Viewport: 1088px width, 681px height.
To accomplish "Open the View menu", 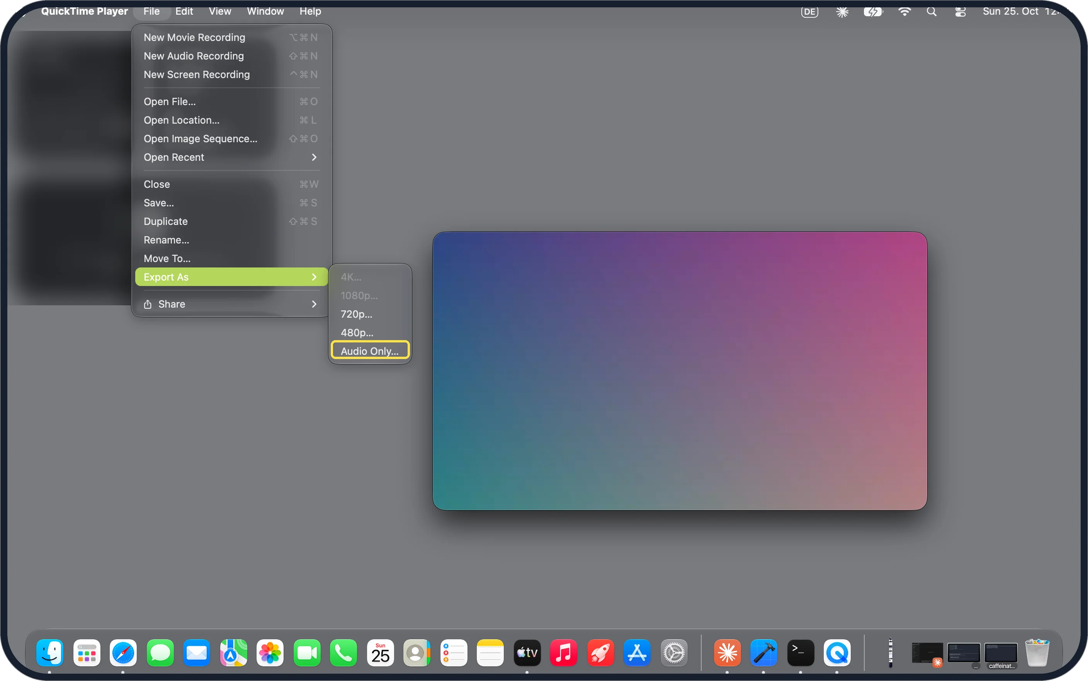I will (x=220, y=11).
